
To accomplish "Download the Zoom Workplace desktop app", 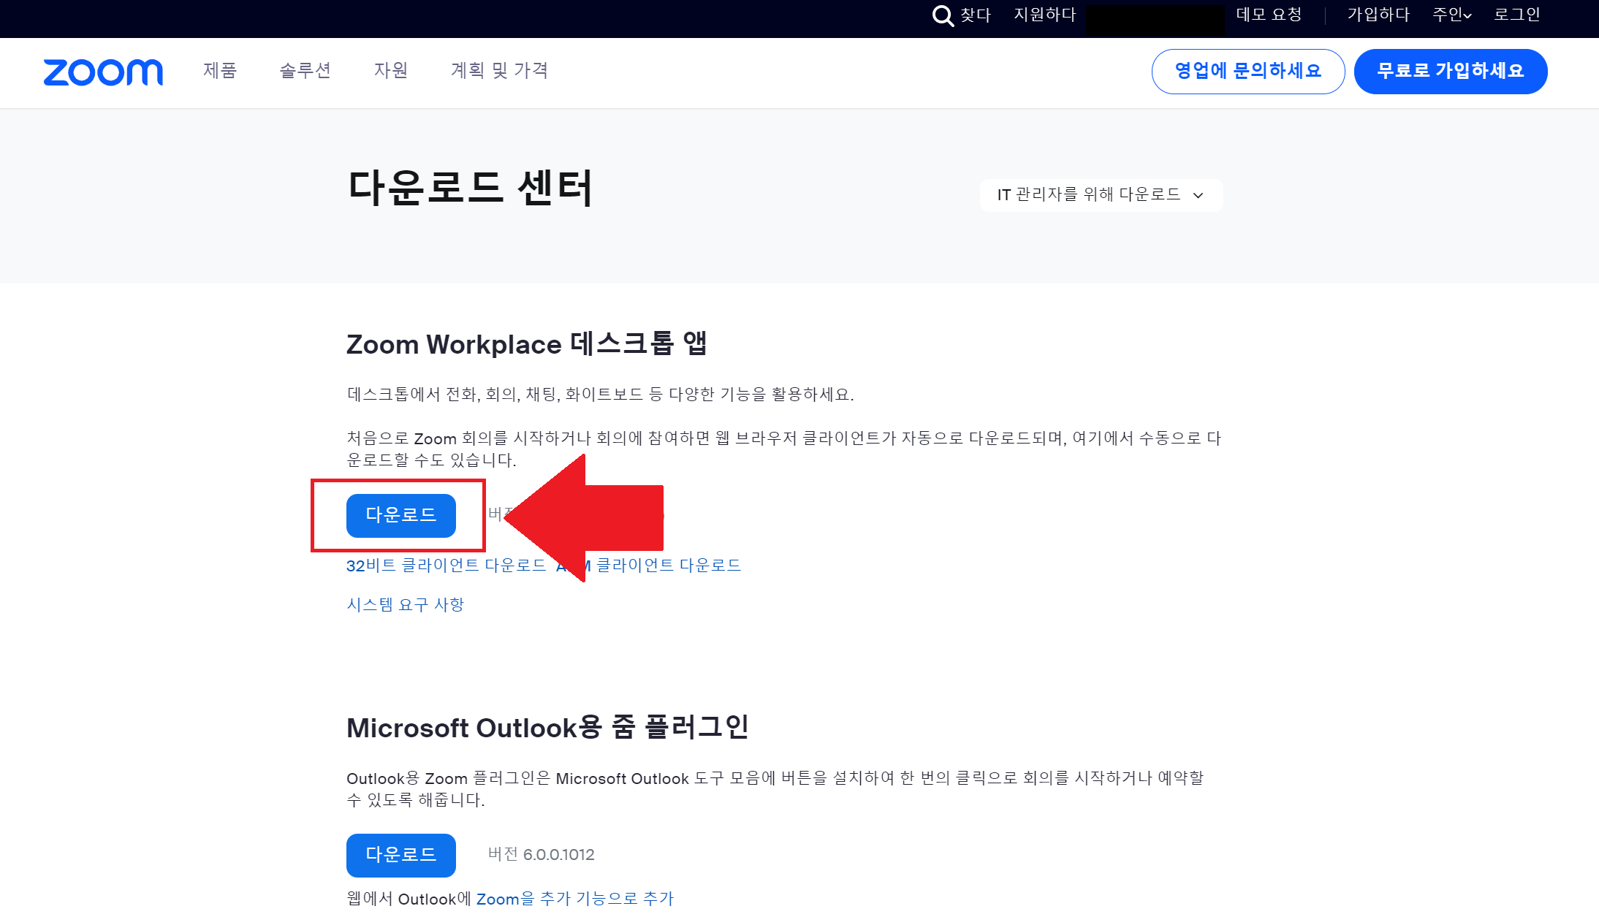I will click(400, 515).
